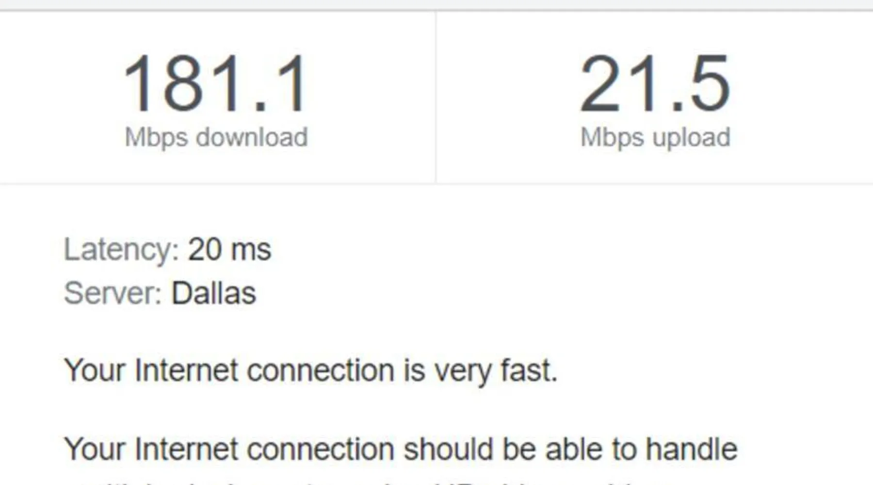The width and height of the screenshot is (873, 485).
Task: Click the 21.5 upload speed value
Action: 655,83
